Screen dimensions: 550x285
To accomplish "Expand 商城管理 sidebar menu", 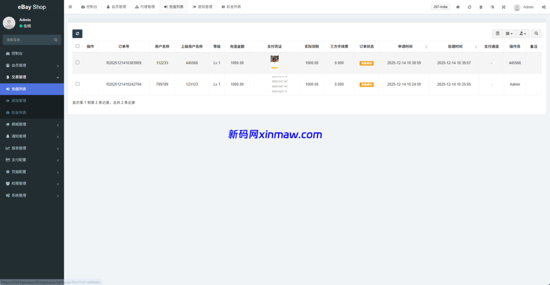I will tap(32, 124).
